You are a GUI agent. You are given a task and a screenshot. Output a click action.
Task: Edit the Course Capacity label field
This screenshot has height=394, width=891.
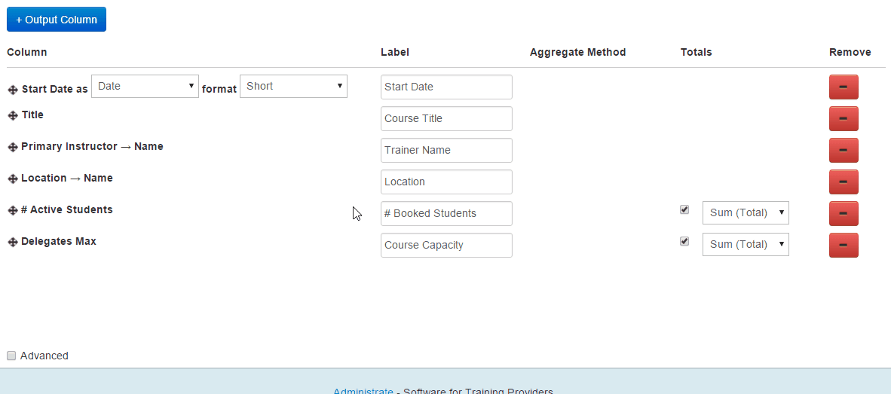[x=446, y=246]
